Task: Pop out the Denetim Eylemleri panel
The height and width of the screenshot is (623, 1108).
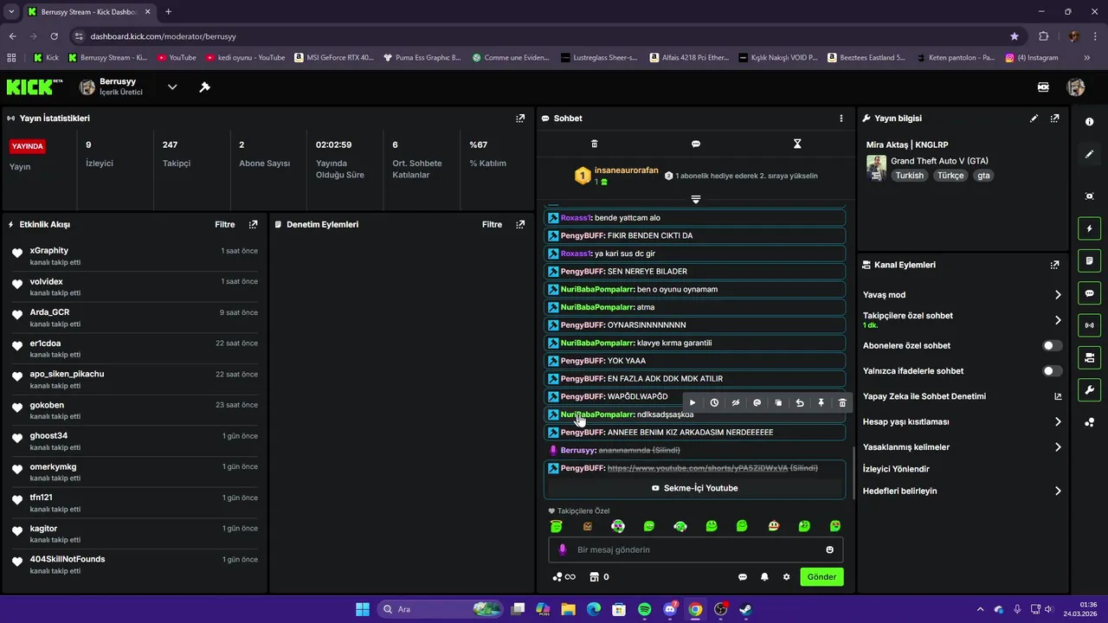Action: [520, 224]
